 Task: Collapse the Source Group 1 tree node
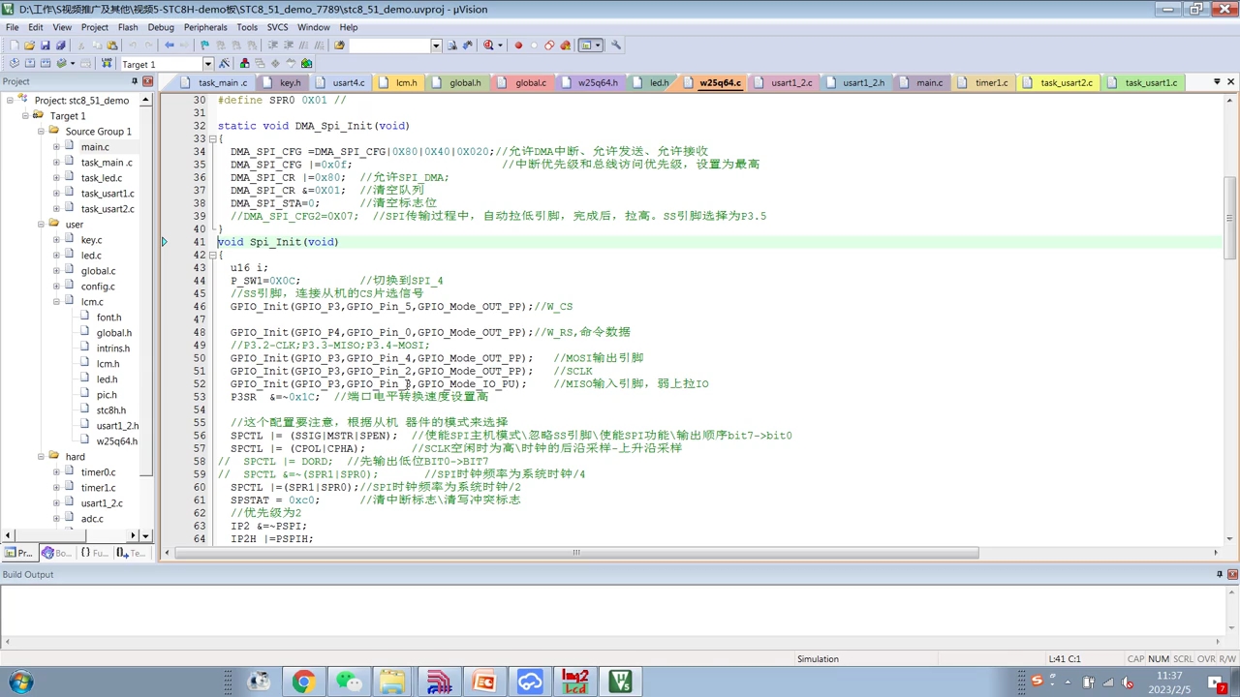[x=41, y=131]
